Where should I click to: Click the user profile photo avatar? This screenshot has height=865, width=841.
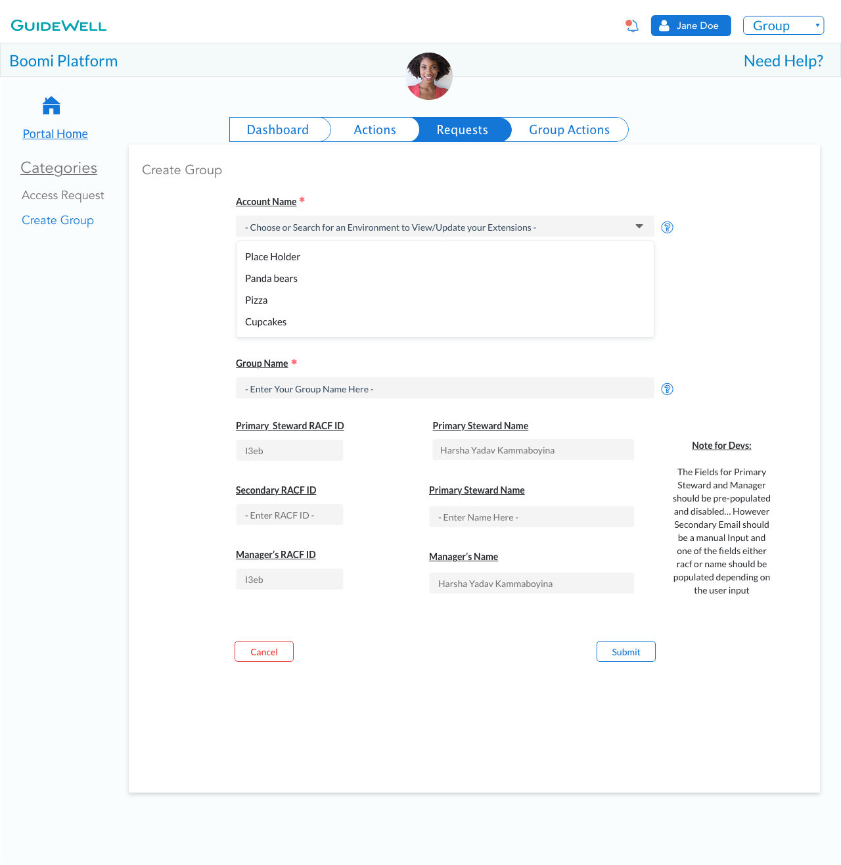(x=429, y=76)
